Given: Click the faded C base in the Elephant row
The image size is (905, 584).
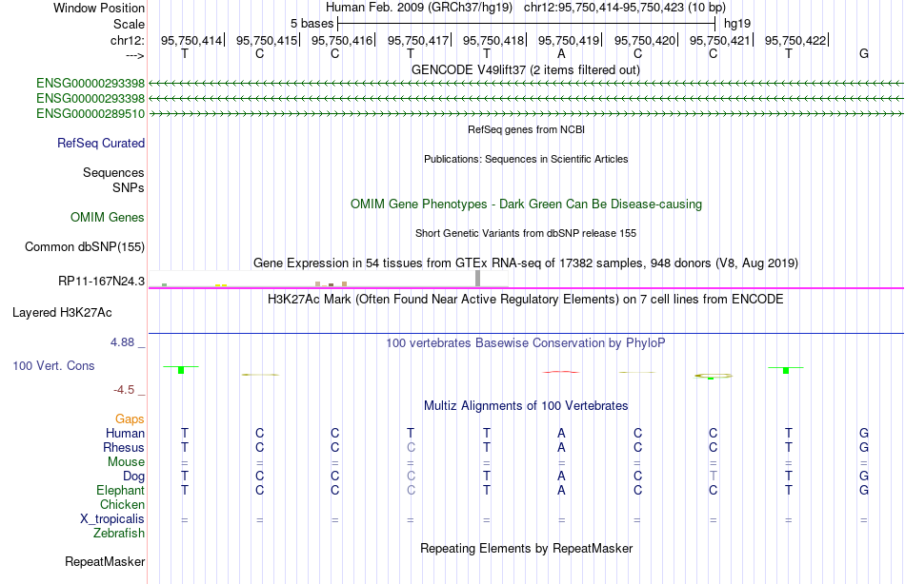Looking at the screenshot, I should (411, 490).
